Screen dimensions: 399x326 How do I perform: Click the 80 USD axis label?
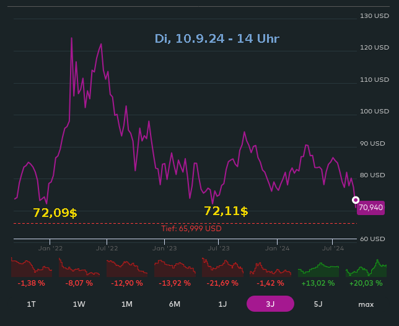click(x=372, y=175)
